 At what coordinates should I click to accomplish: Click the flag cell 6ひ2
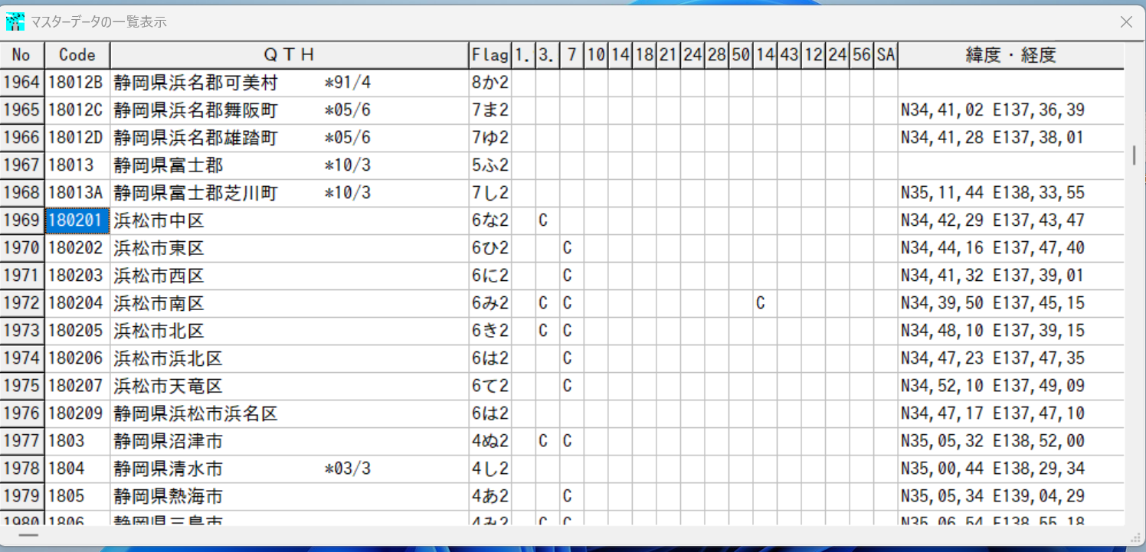pyautogui.click(x=490, y=248)
